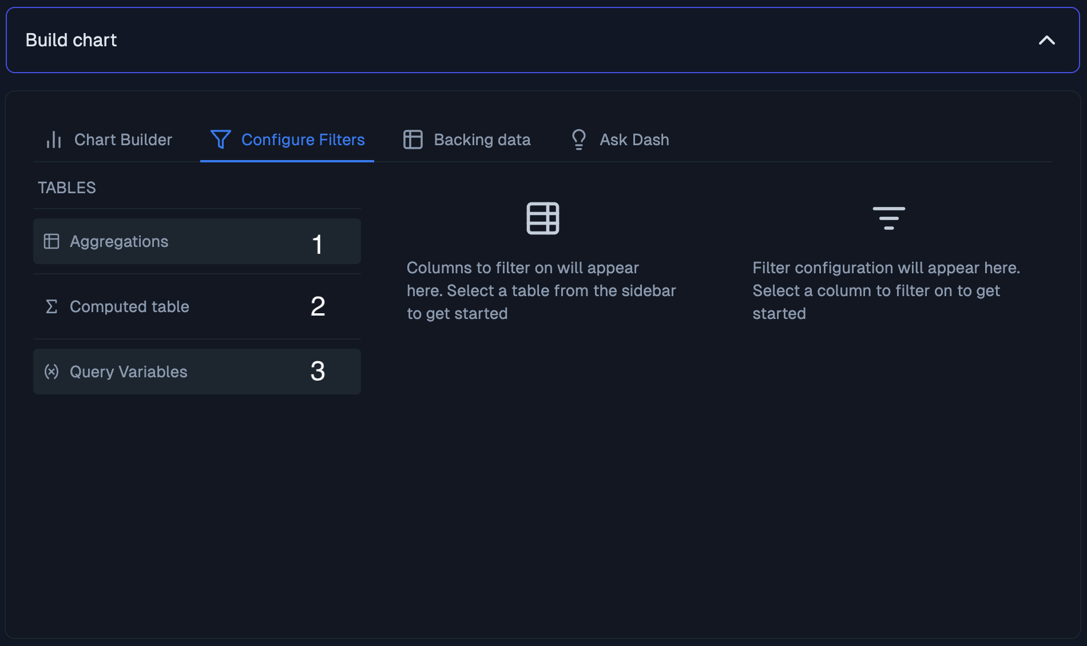The width and height of the screenshot is (1087, 646).
Task: Click the Build chart title text
Action: 72,39
